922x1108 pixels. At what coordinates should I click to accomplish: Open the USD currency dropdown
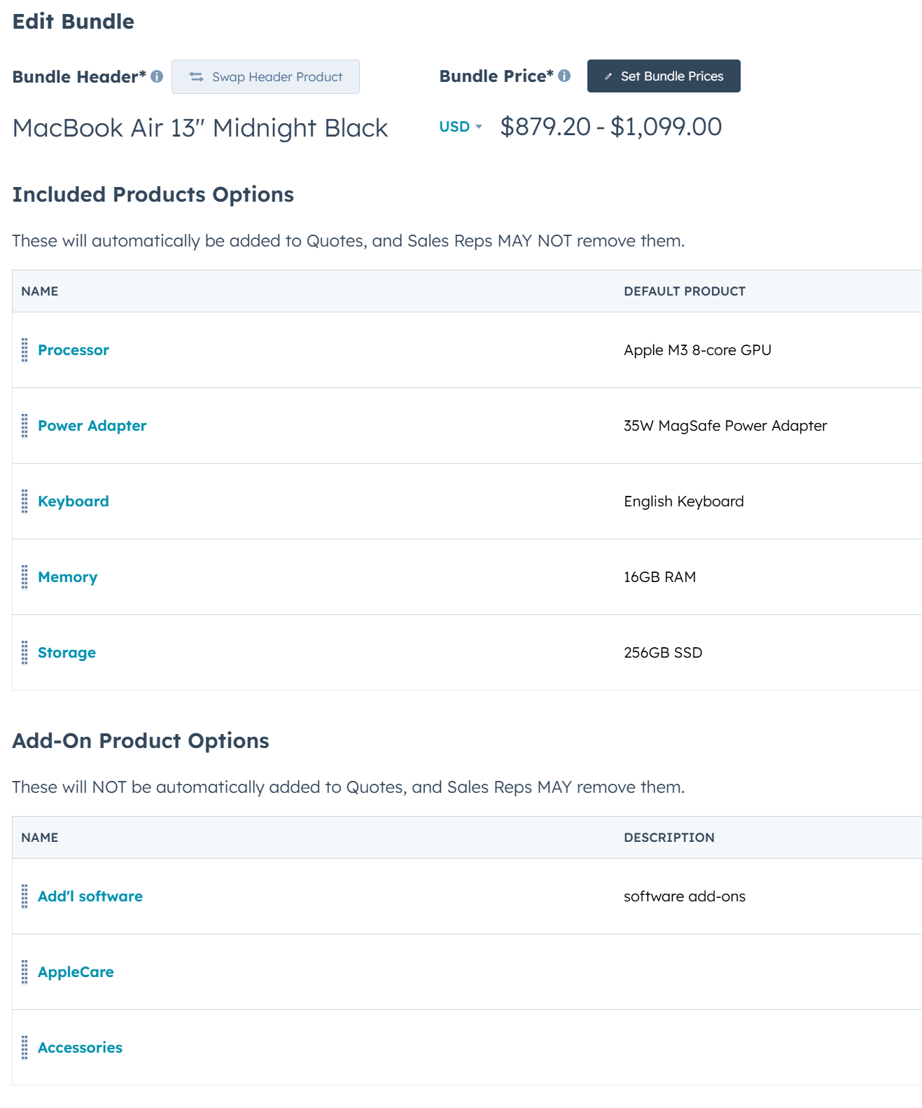461,127
